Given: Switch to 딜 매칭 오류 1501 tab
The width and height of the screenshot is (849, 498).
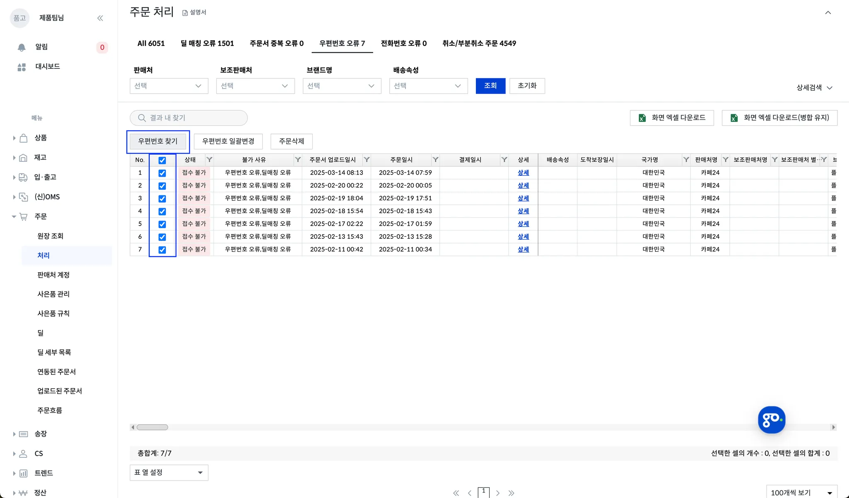Looking at the screenshot, I should coord(207,43).
